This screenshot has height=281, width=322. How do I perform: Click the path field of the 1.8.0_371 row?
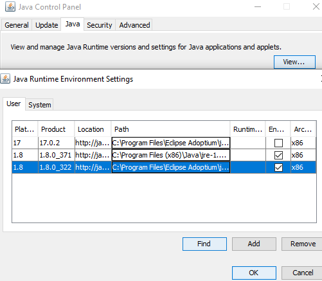[171, 155]
